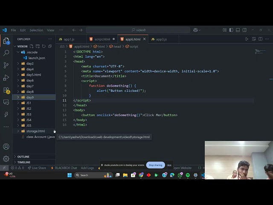Open BLACKBOX Chat from status bar

[x=64, y=168]
